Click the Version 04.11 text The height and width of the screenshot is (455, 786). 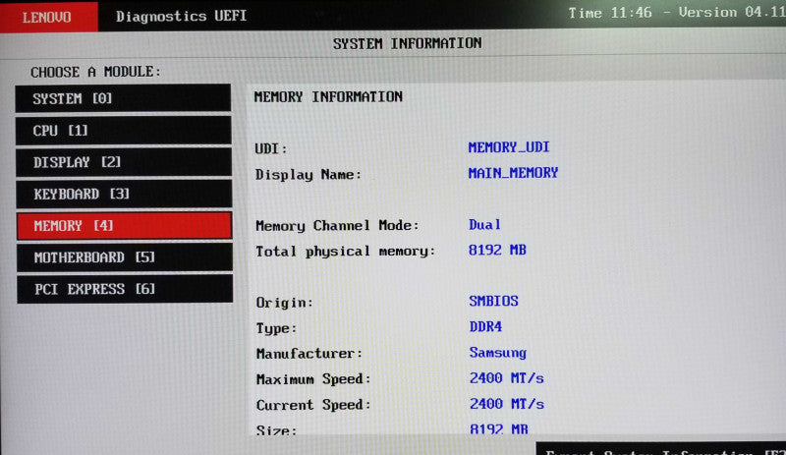click(732, 13)
